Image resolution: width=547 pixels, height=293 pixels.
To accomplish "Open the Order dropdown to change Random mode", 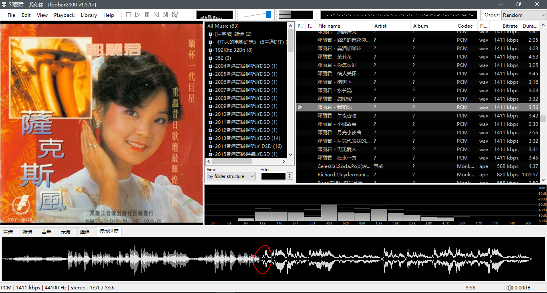I will click(x=523, y=15).
